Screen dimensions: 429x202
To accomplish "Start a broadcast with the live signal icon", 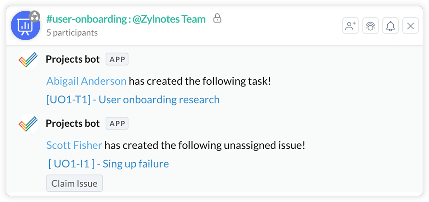I will 370,26.
